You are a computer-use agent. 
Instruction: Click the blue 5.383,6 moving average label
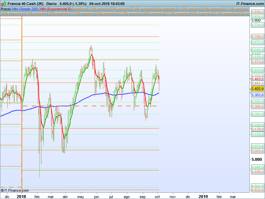tap(257, 95)
